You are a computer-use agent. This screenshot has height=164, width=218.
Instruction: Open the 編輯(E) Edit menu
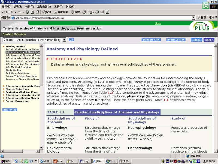(17, 7)
